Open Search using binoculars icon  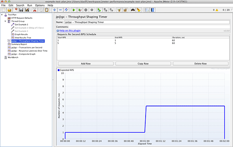133,10
